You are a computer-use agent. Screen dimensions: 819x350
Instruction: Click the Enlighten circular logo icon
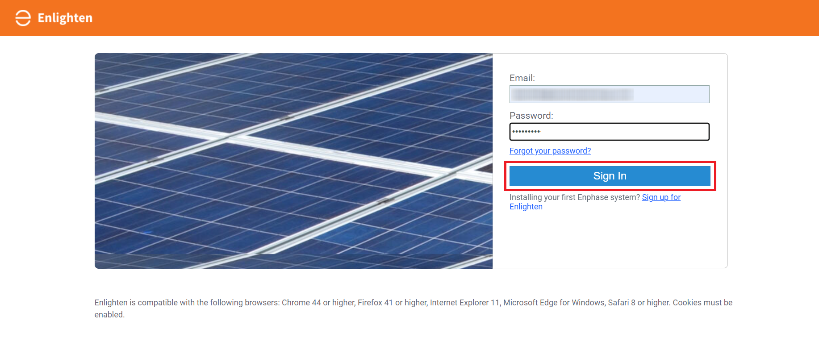point(23,18)
